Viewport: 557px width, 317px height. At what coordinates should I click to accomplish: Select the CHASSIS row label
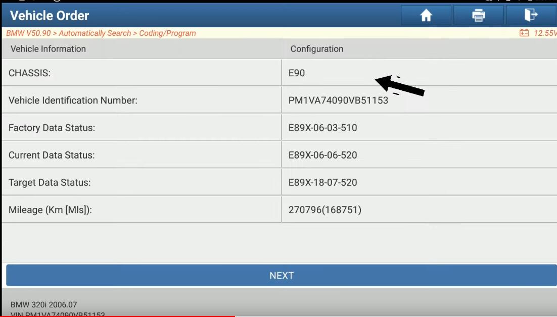click(x=29, y=73)
